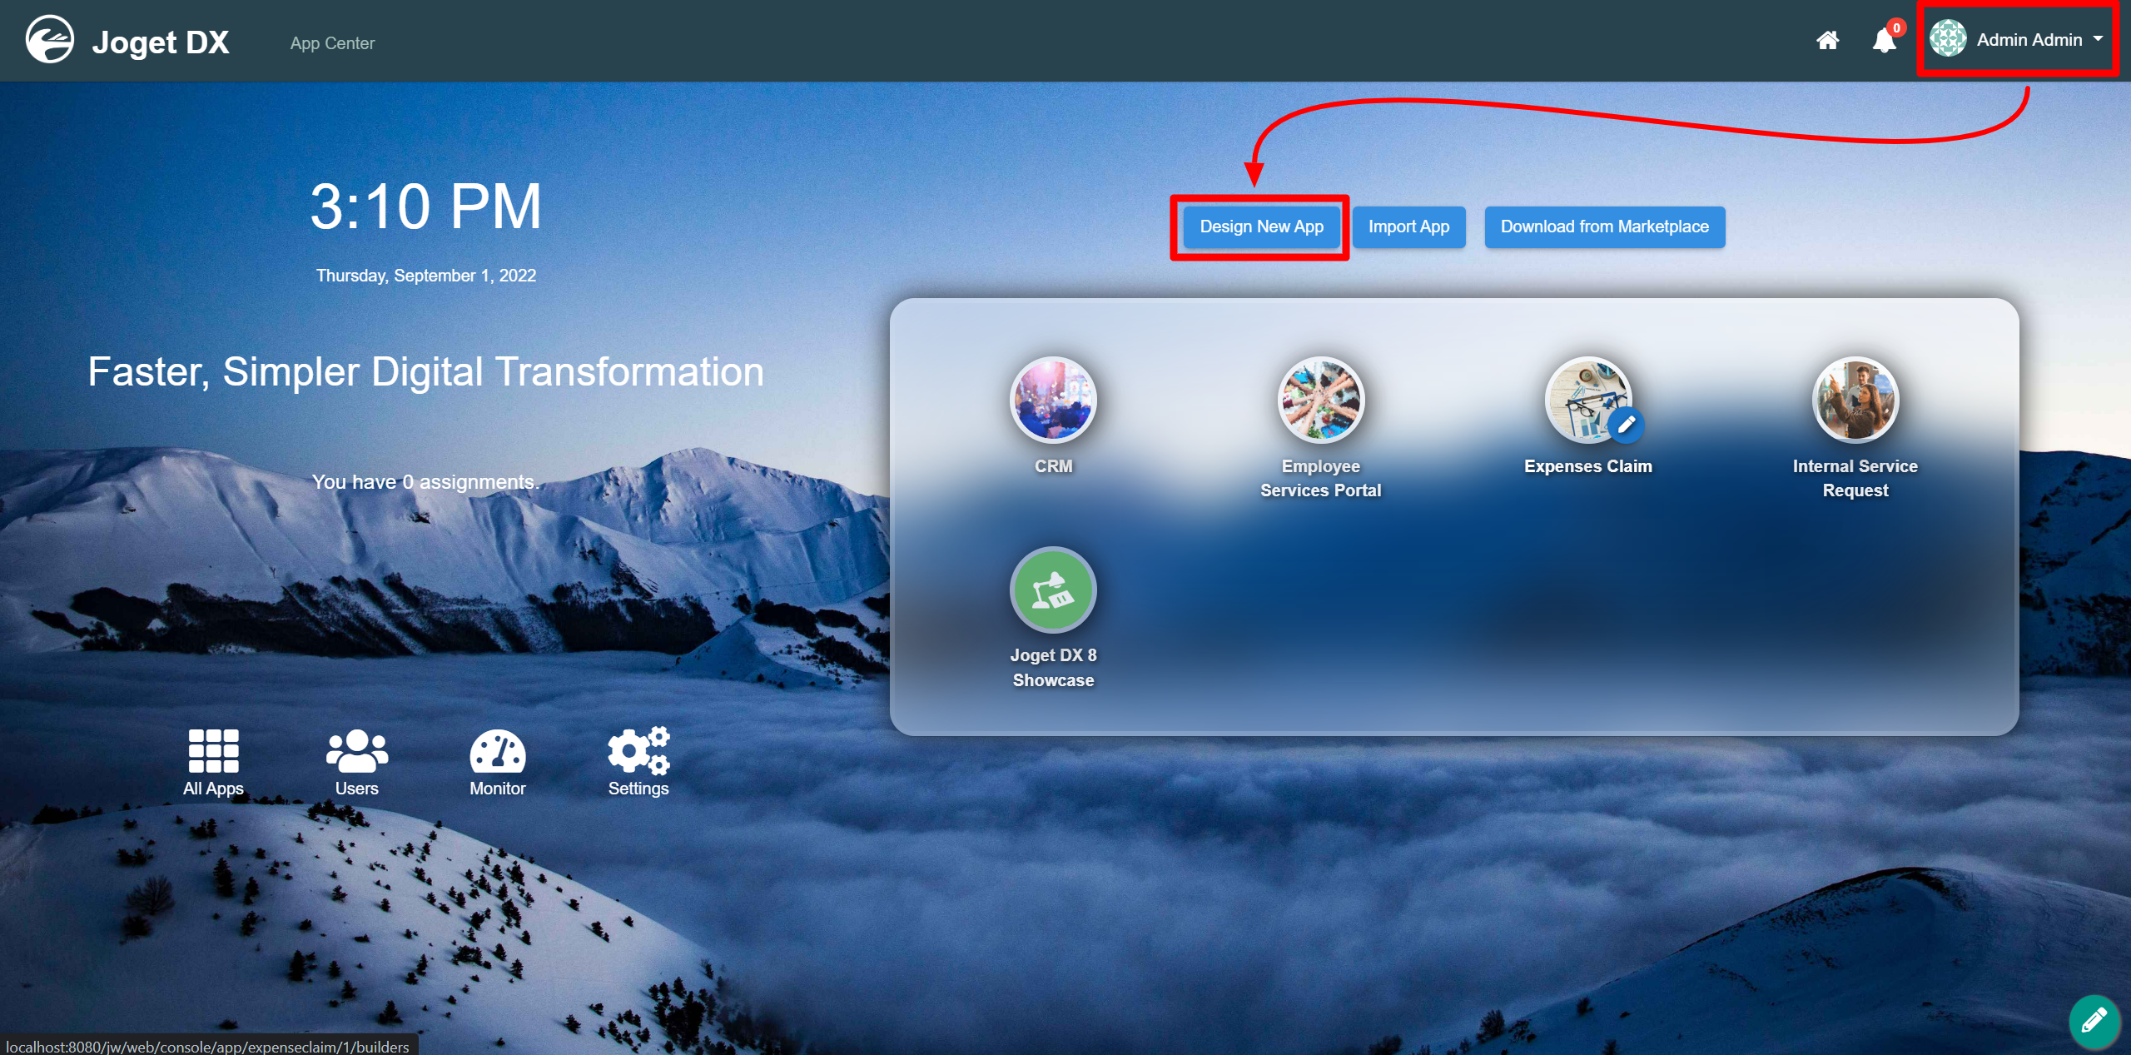Open the notifications bell icon
This screenshot has height=1055, width=2131.
click(x=1884, y=41)
